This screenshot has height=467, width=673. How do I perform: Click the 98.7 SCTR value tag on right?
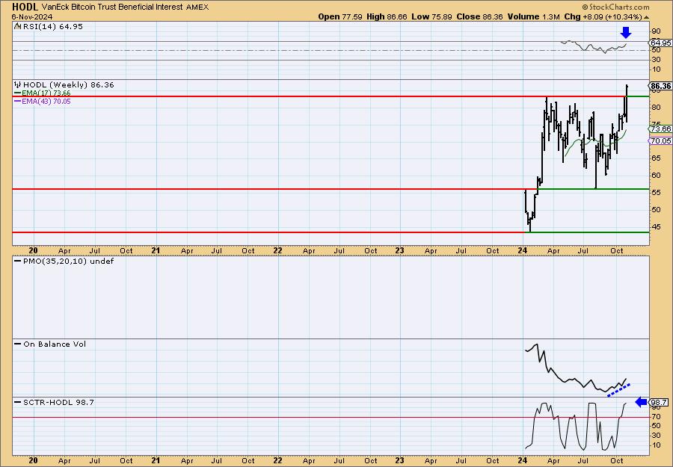click(658, 402)
